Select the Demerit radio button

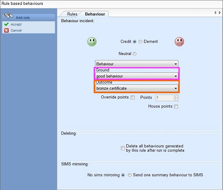(x=140, y=42)
